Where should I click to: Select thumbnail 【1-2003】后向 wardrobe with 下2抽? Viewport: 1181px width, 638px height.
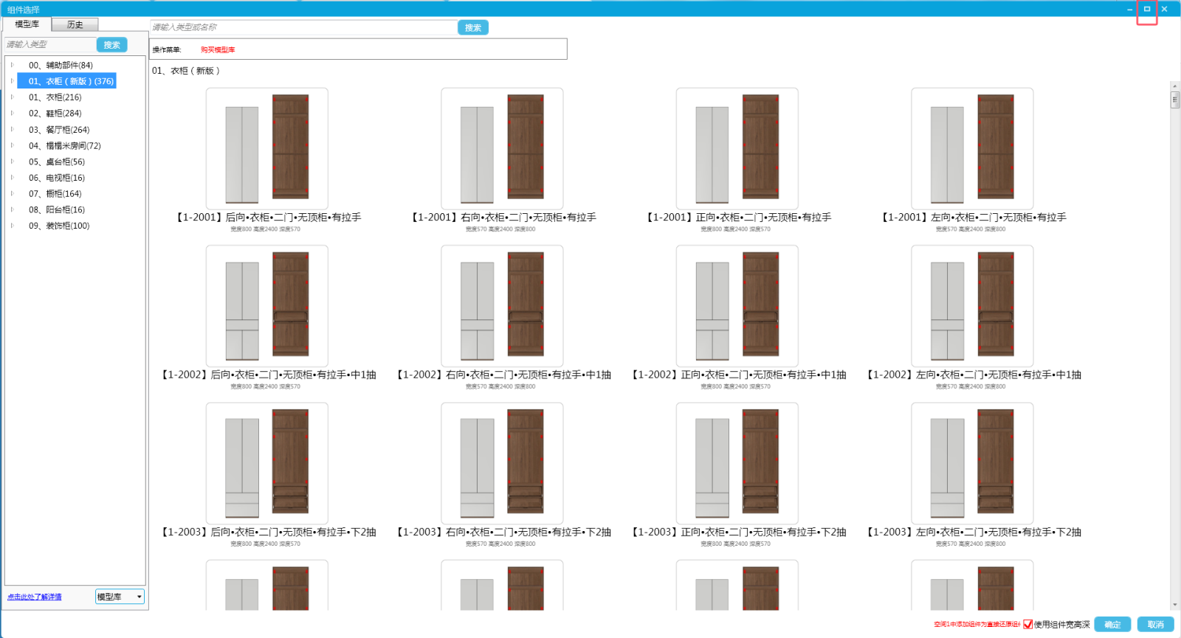pos(266,463)
